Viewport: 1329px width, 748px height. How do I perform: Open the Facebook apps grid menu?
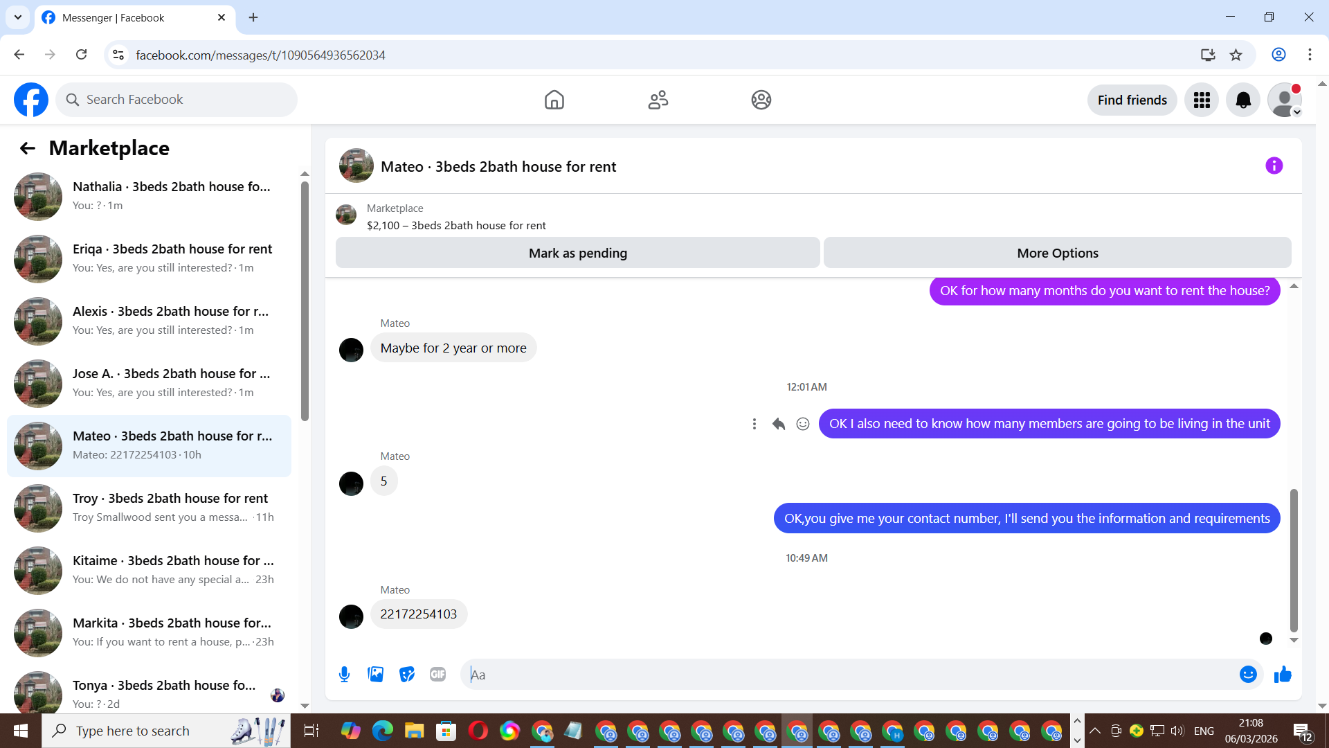point(1202,100)
